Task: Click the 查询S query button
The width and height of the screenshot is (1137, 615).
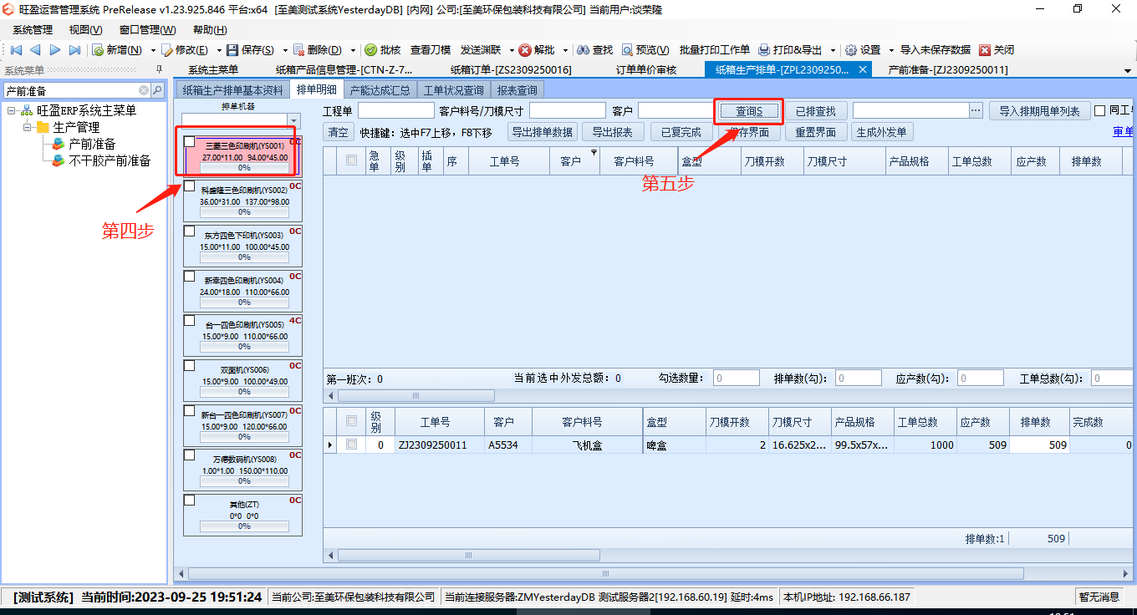Action: [x=748, y=110]
